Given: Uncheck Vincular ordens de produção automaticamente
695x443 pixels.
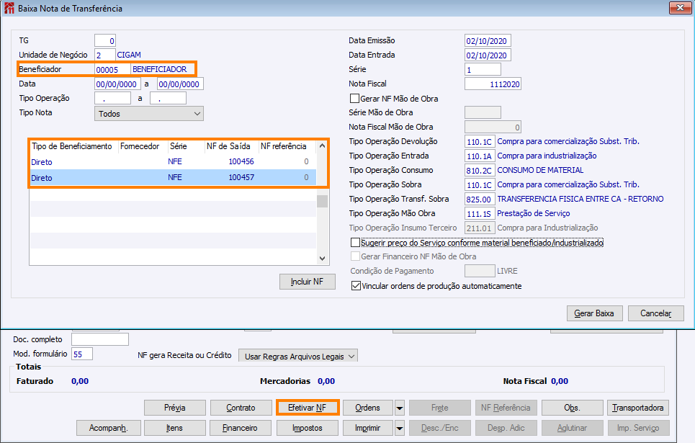Looking at the screenshot, I should pyautogui.click(x=356, y=285).
